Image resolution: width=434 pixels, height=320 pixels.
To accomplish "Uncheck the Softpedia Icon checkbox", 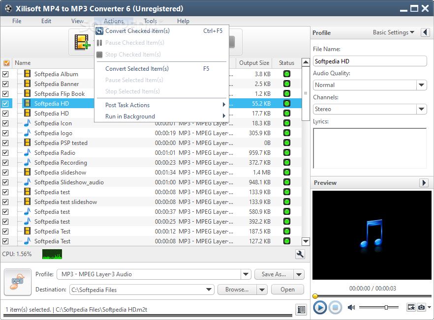I will [x=5, y=123].
